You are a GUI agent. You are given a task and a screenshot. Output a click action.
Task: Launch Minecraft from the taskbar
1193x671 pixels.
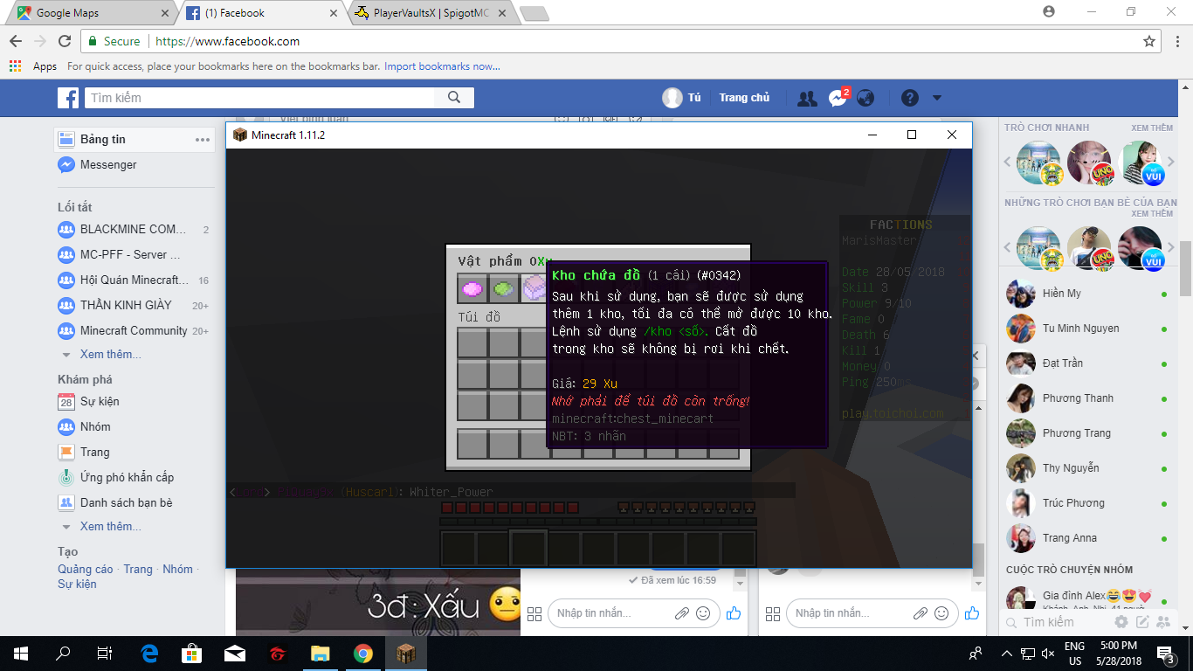pyautogui.click(x=408, y=653)
